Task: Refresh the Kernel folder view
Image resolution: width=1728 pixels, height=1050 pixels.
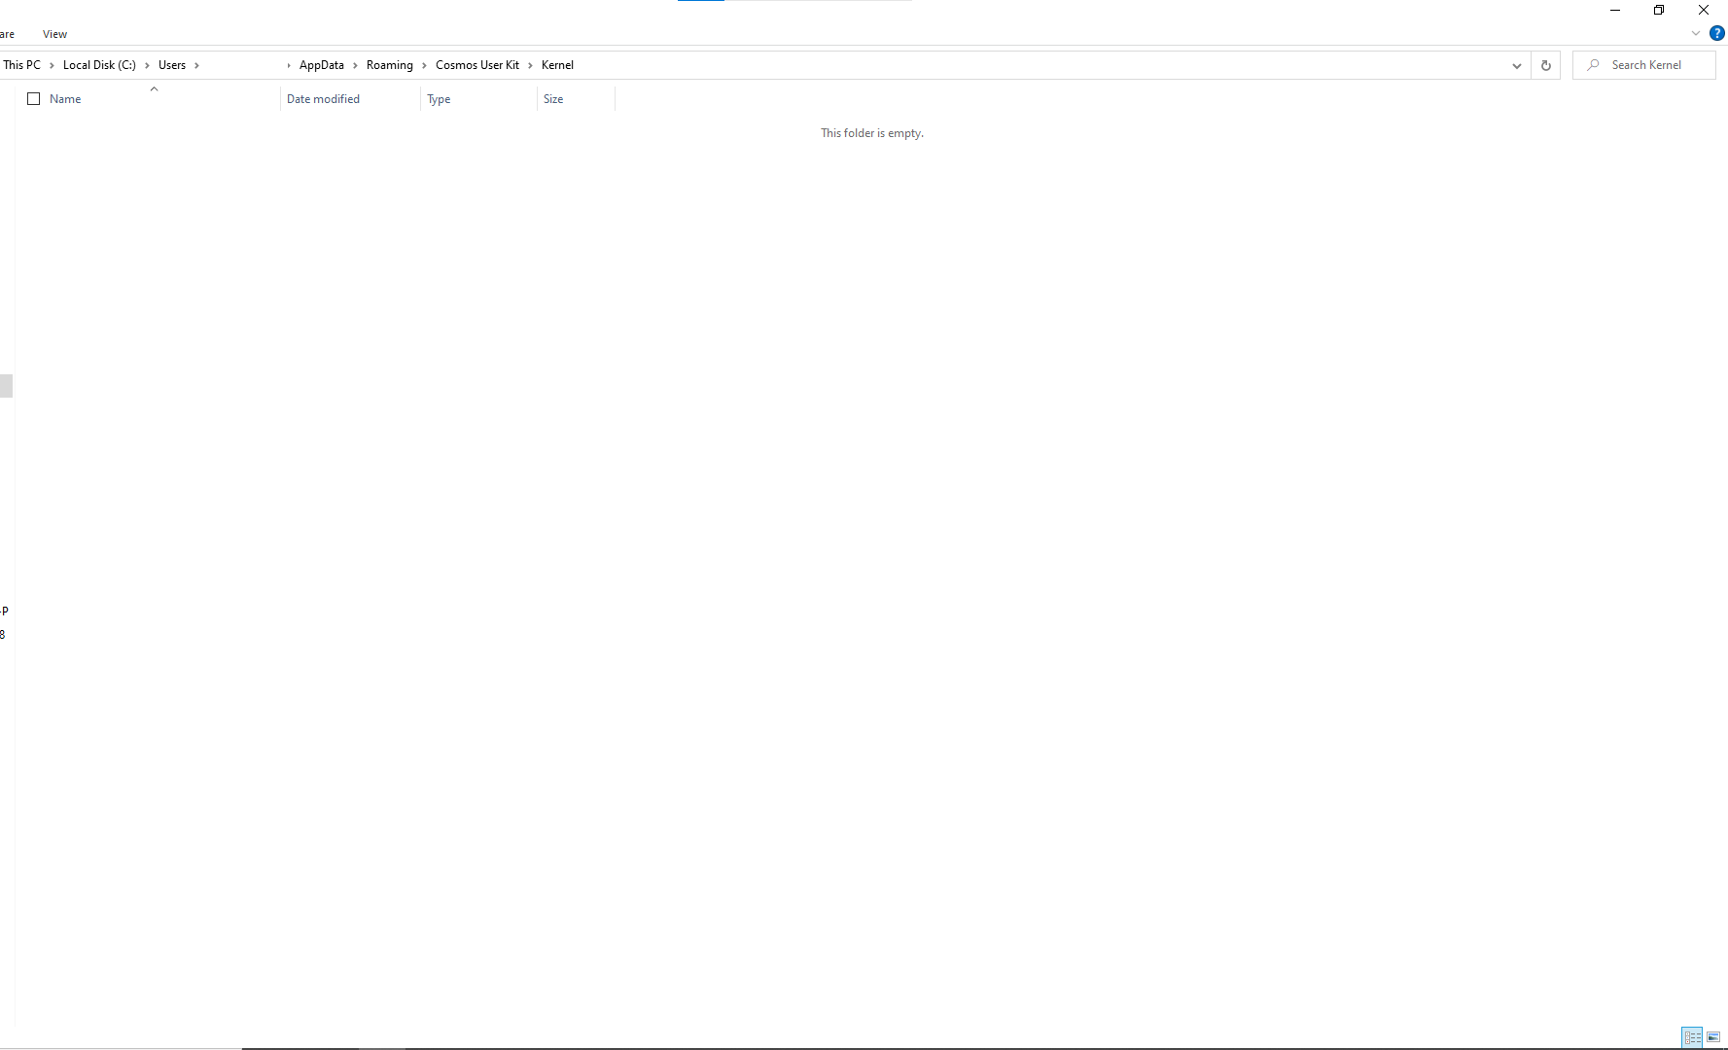Action: pos(1545,65)
